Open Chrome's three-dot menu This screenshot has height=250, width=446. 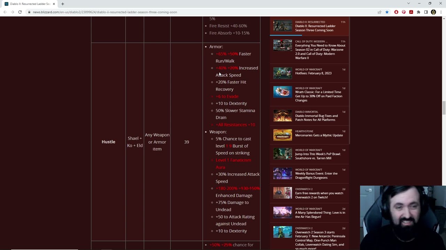click(x=441, y=12)
